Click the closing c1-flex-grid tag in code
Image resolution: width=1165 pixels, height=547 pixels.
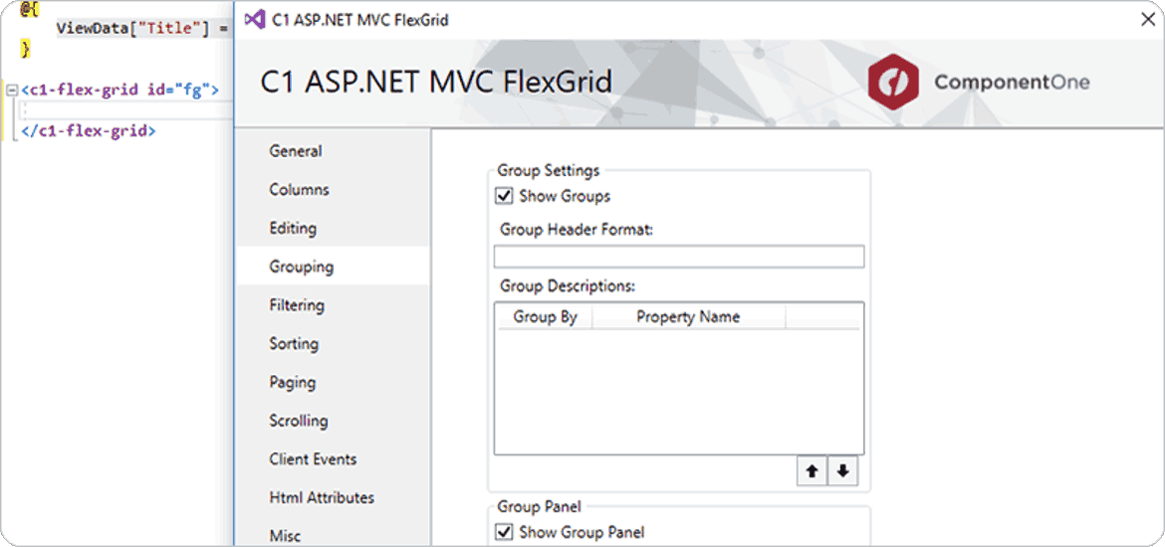[89, 130]
